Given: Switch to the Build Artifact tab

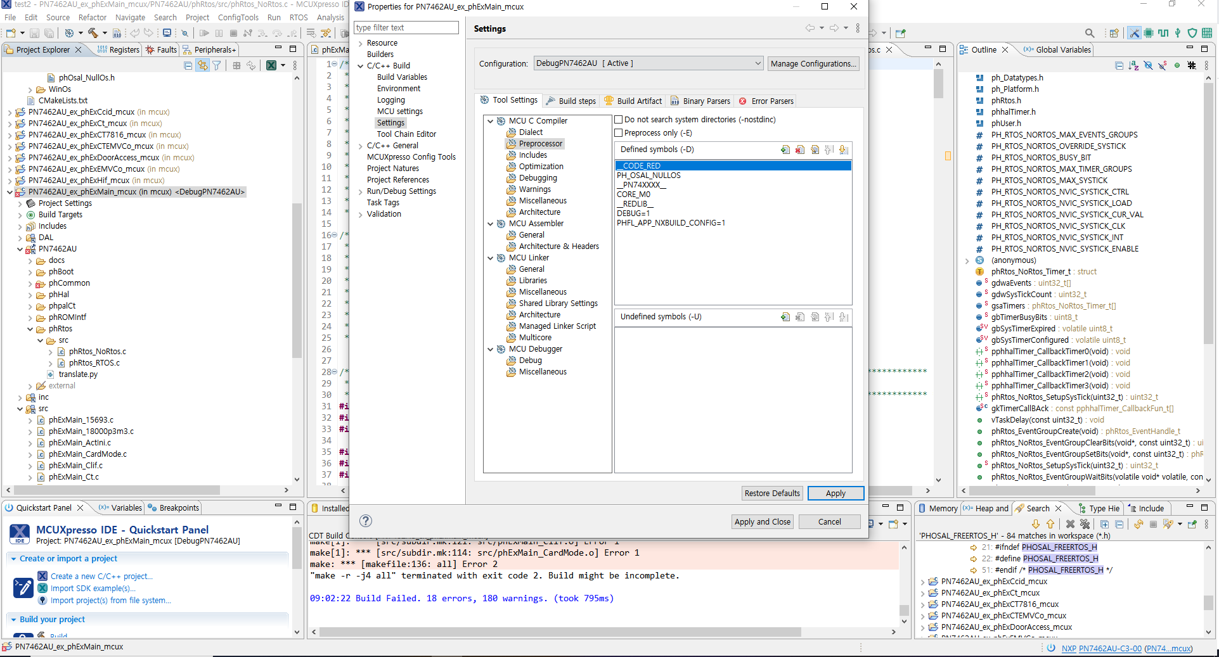Looking at the screenshot, I should click(633, 101).
